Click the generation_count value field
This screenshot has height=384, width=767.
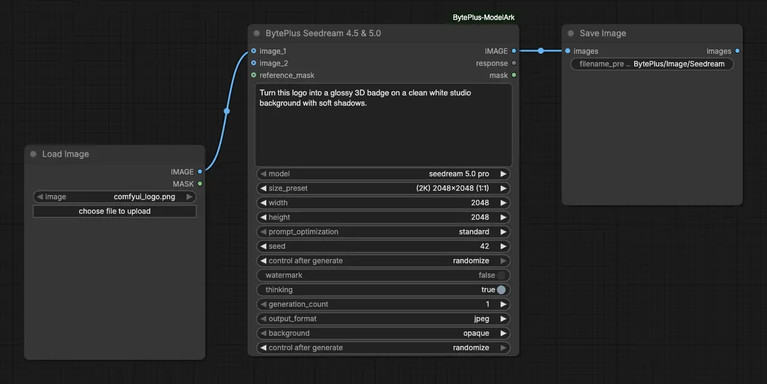(x=383, y=304)
